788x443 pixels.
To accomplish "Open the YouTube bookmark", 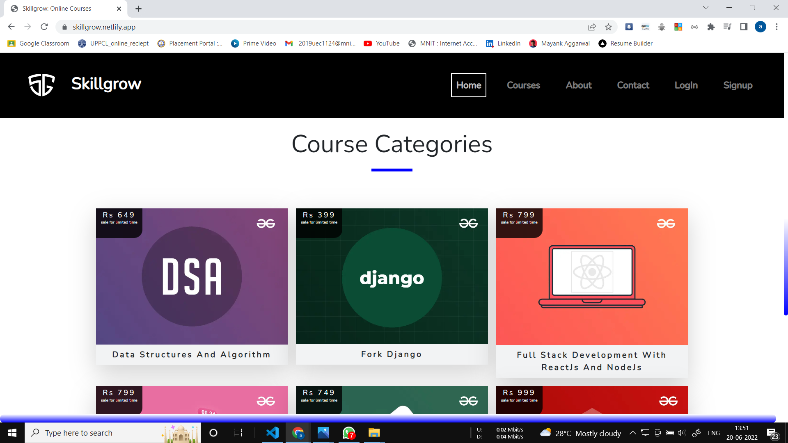I will (x=382, y=43).
